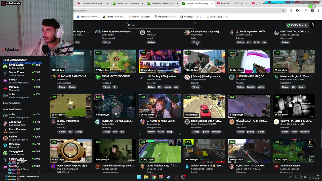The width and height of the screenshot is (322, 181).
Task: Open ahmethanzara streamer avatar
Action: (53, 77)
